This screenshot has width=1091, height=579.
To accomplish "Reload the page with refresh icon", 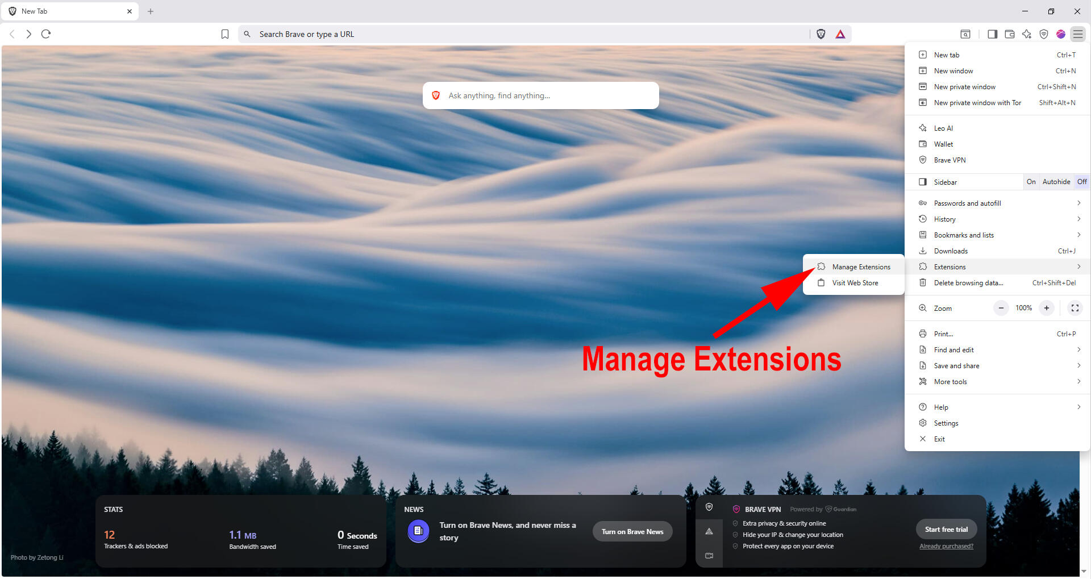I will click(x=46, y=34).
